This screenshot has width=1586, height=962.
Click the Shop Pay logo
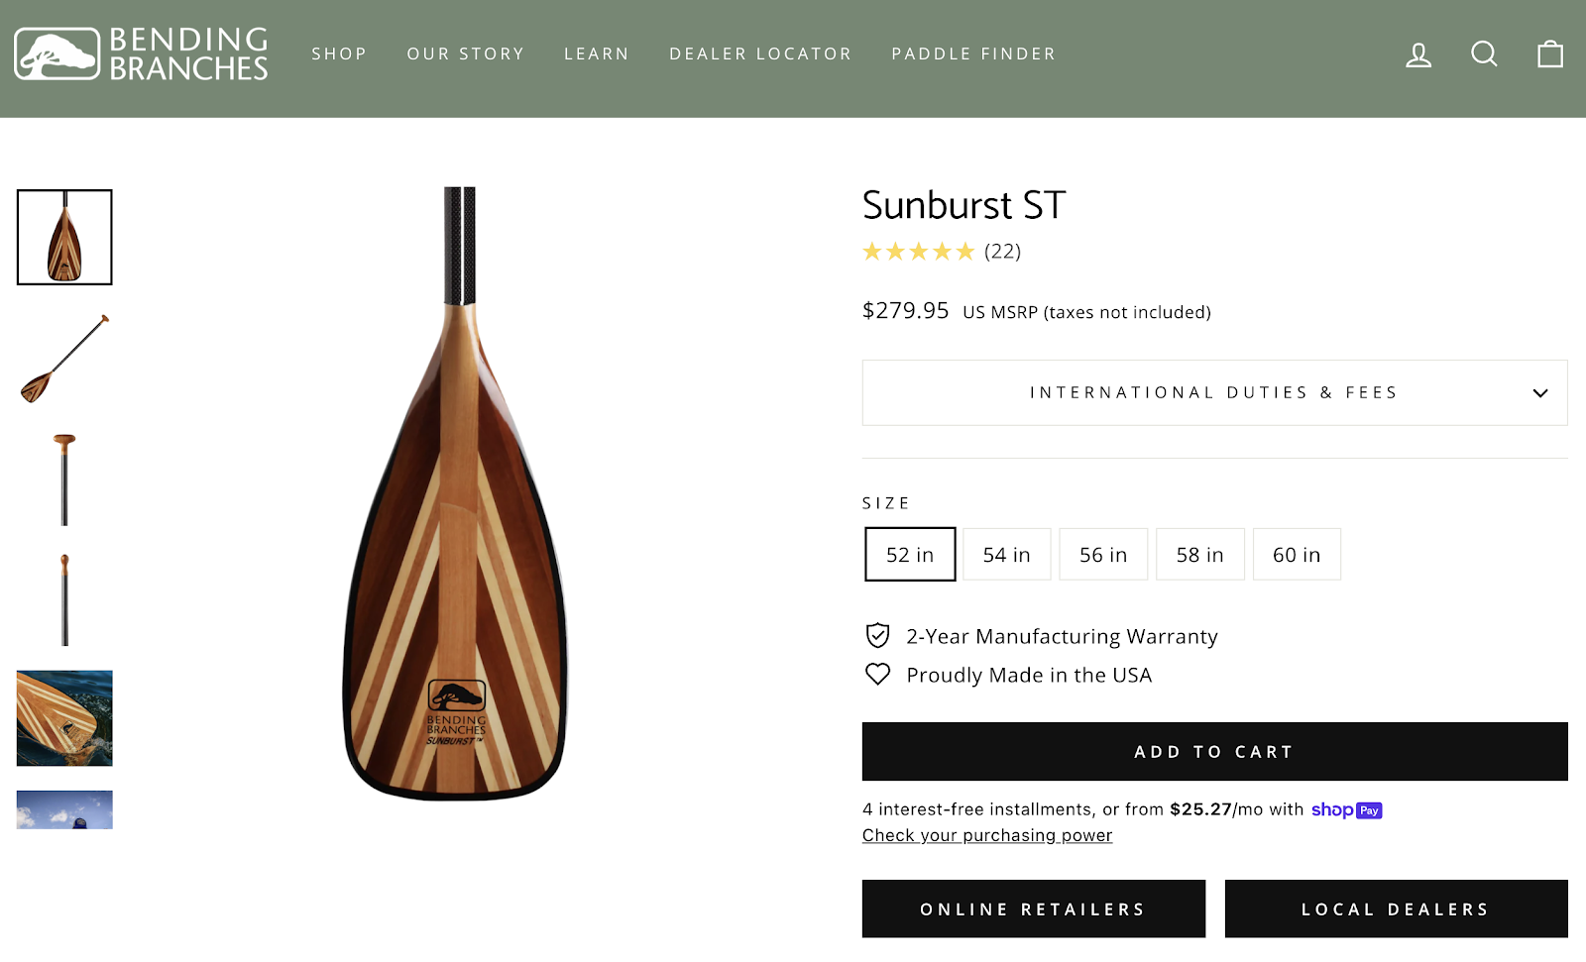(x=1346, y=810)
